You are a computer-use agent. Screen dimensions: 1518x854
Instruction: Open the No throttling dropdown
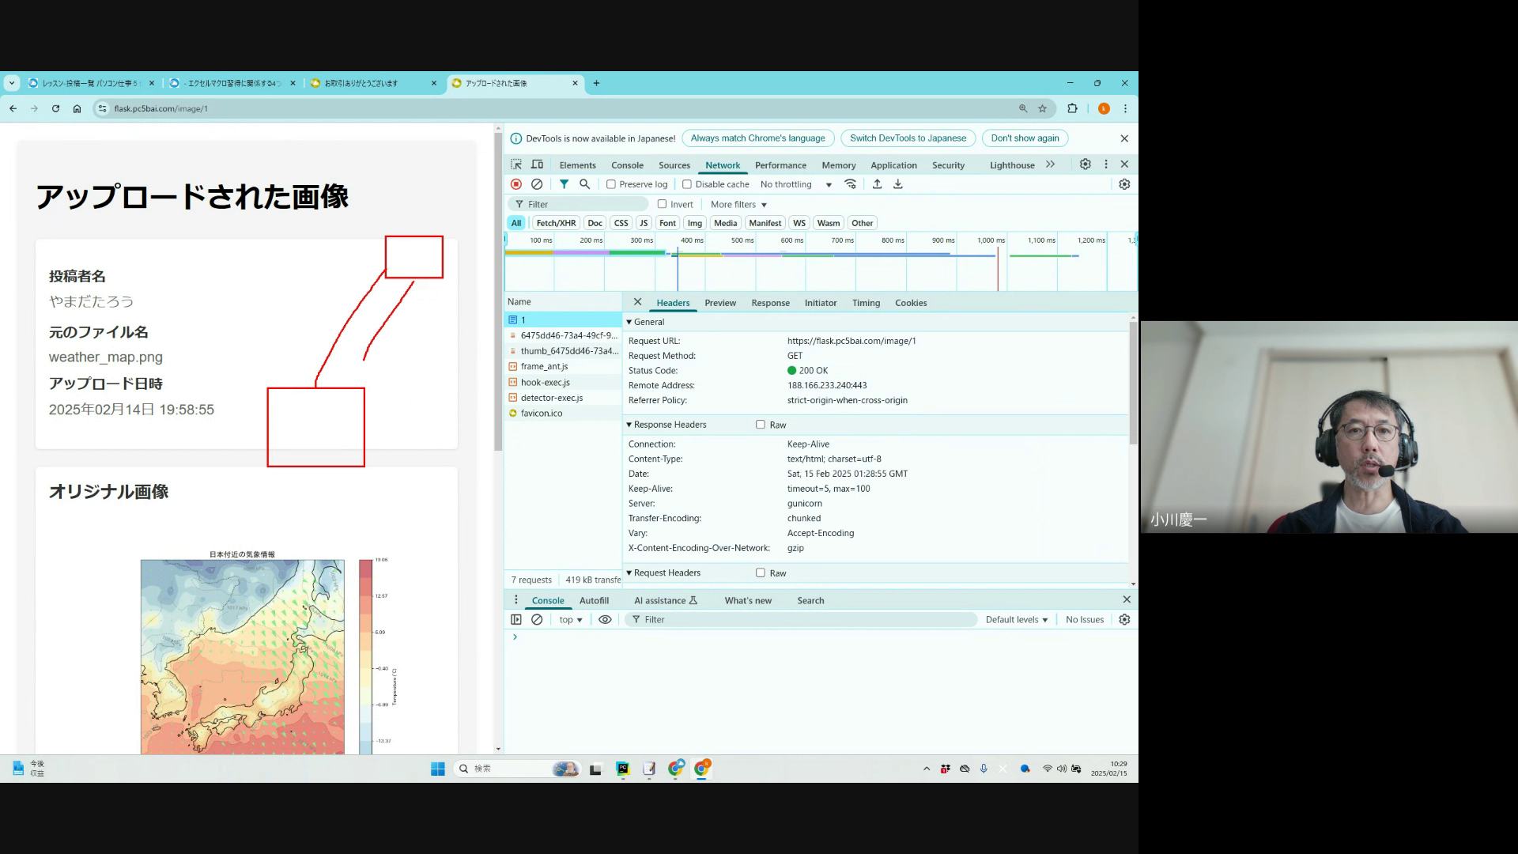796,184
